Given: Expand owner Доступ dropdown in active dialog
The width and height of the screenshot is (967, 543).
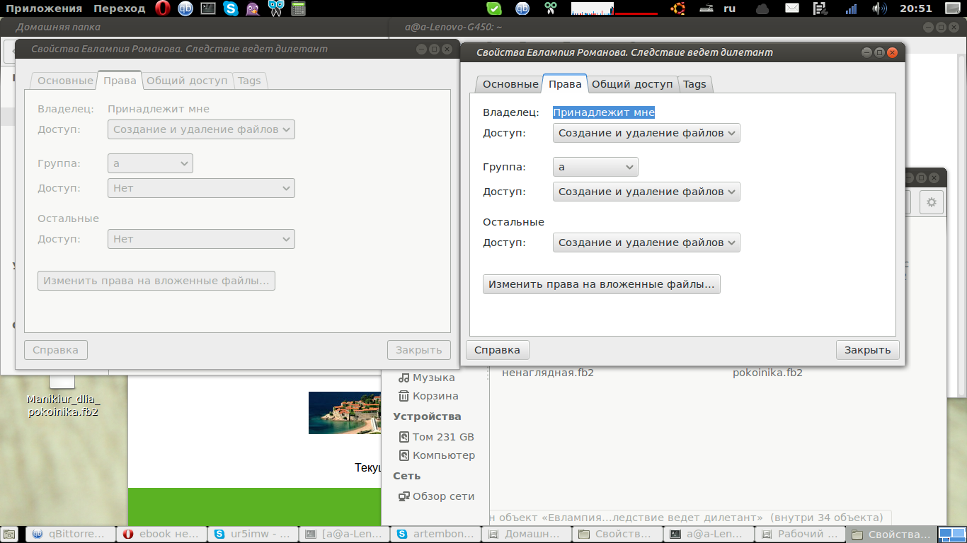Looking at the screenshot, I should point(646,133).
